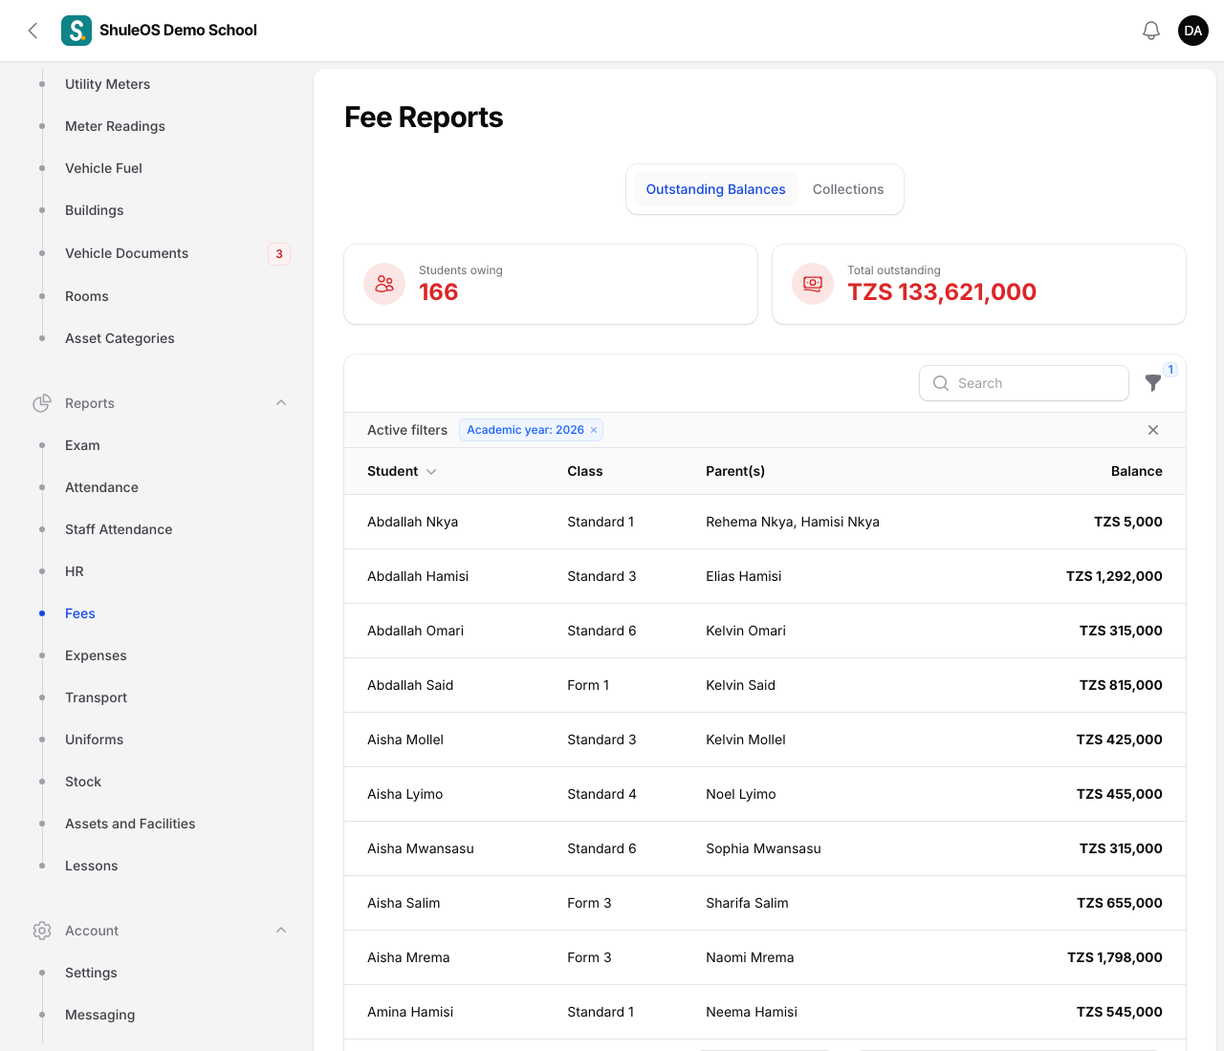The width and height of the screenshot is (1224, 1051).
Task: Open Assets and Facilities report
Action: click(x=130, y=824)
